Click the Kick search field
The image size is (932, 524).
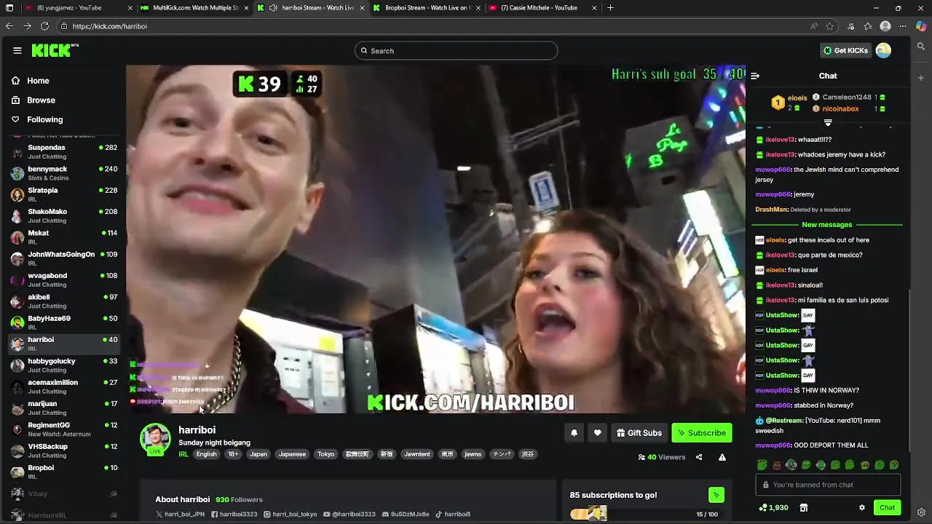click(x=456, y=51)
